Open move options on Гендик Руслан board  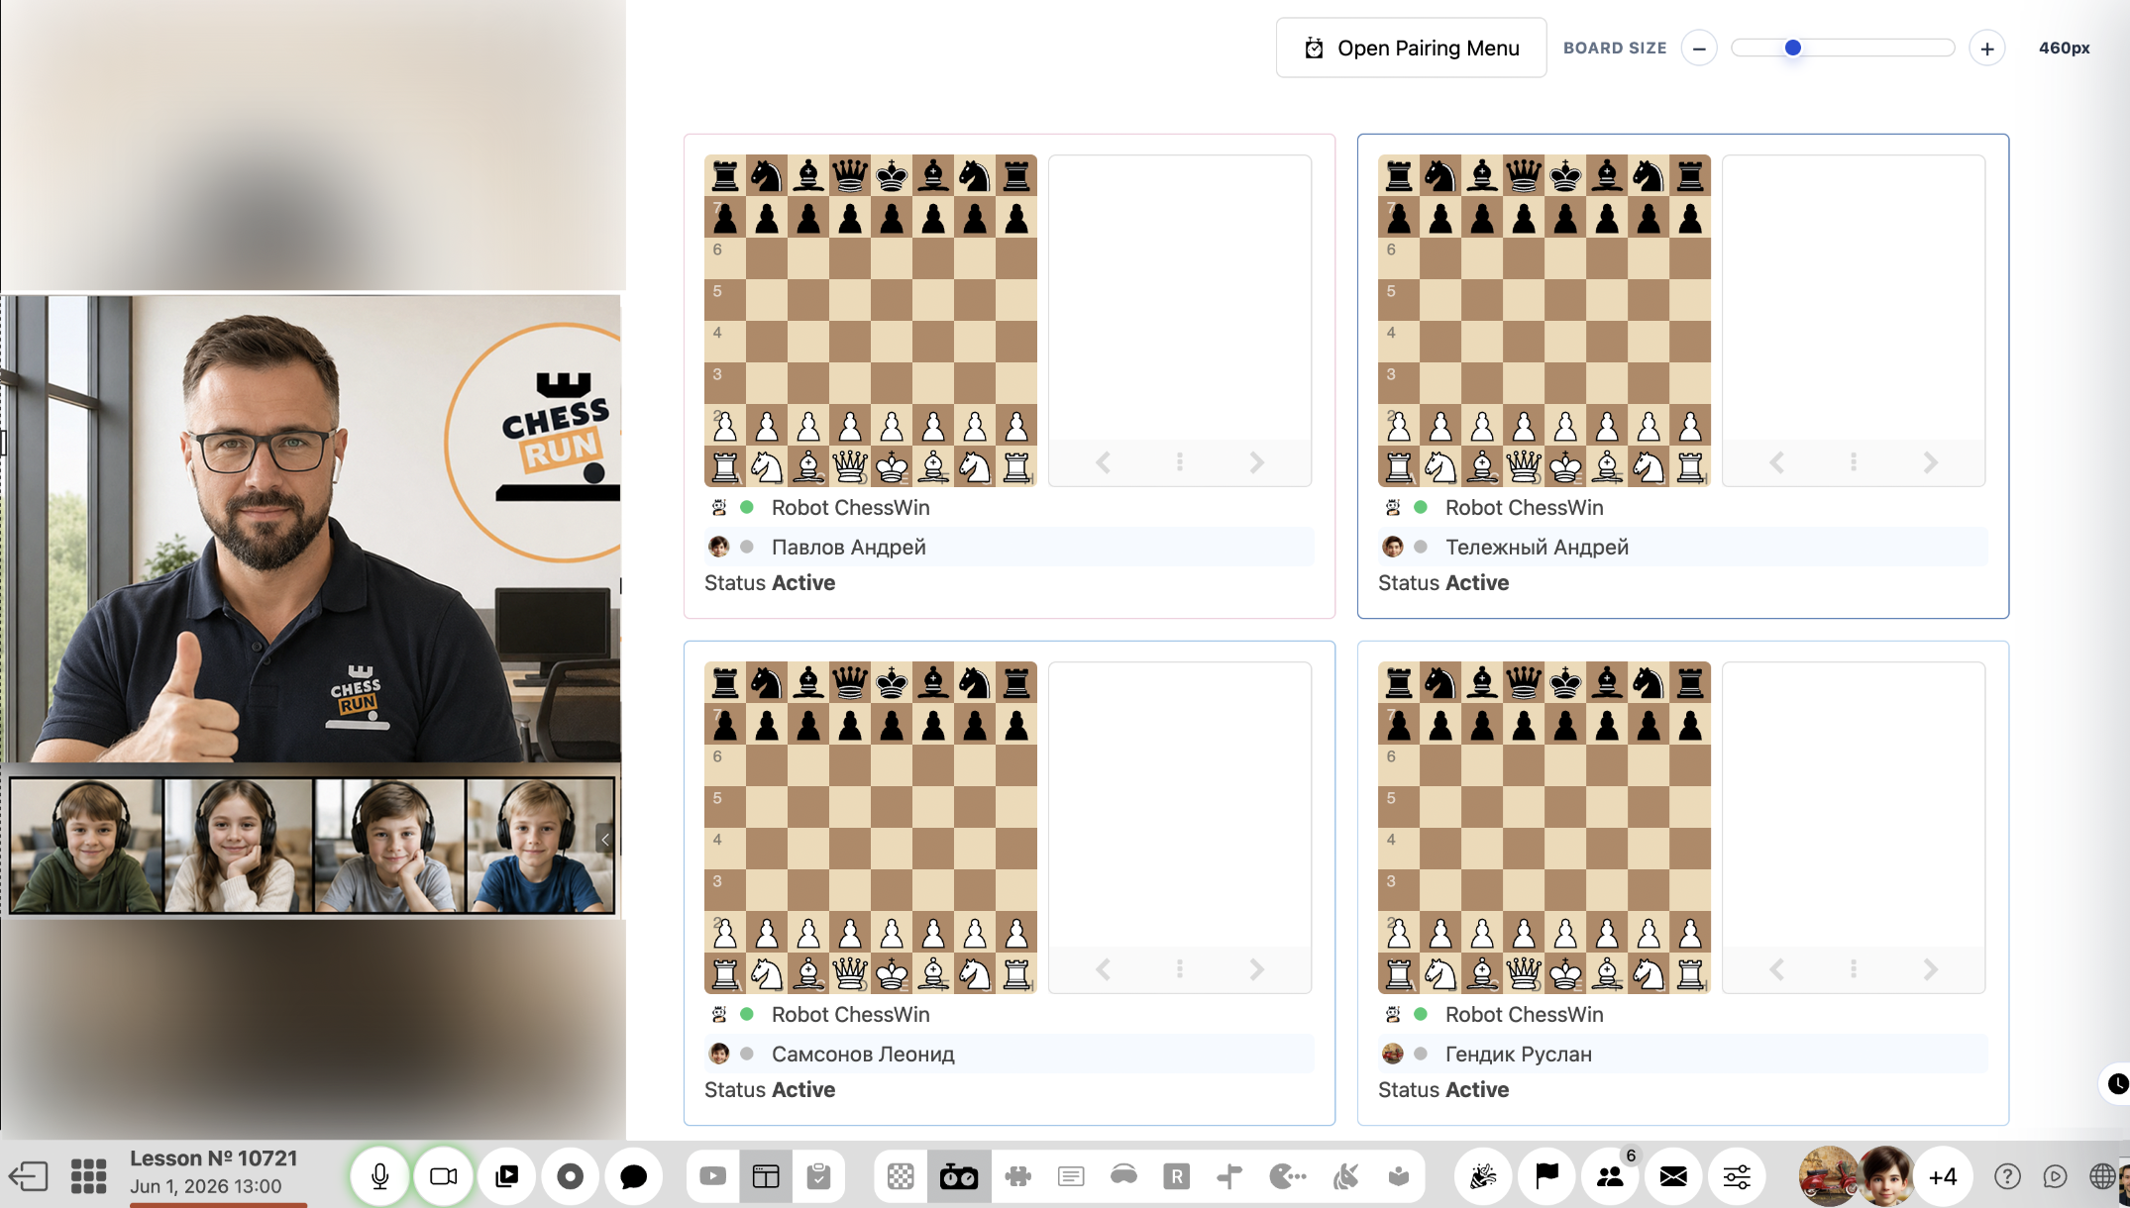(x=1854, y=969)
